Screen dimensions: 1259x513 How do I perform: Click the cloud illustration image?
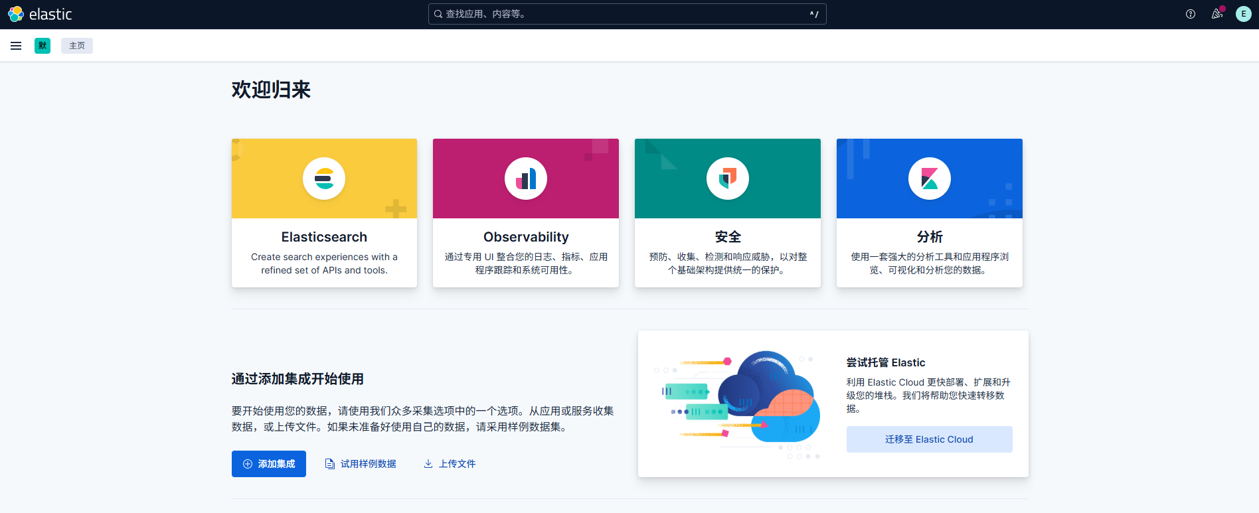[736, 404]
